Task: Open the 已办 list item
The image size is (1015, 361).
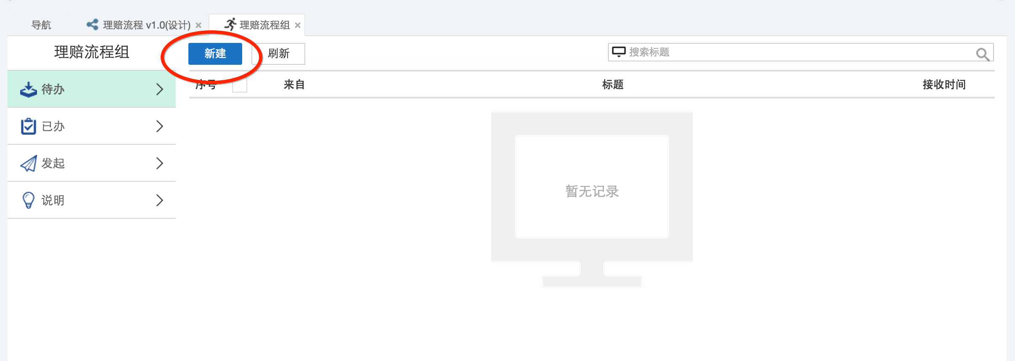Action: pos(92,126)
